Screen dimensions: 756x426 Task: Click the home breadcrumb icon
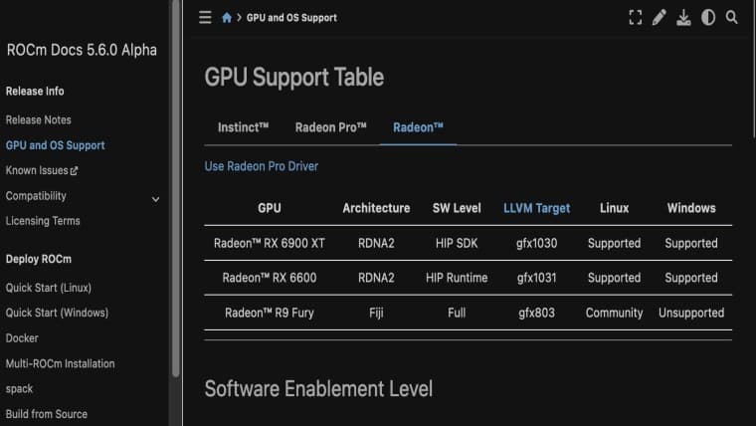pyautogui.click(x=228, y=18)
